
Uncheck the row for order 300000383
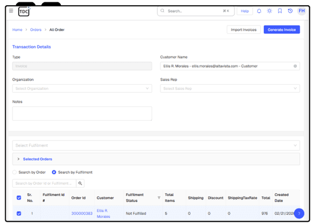(x=19, y=213)
